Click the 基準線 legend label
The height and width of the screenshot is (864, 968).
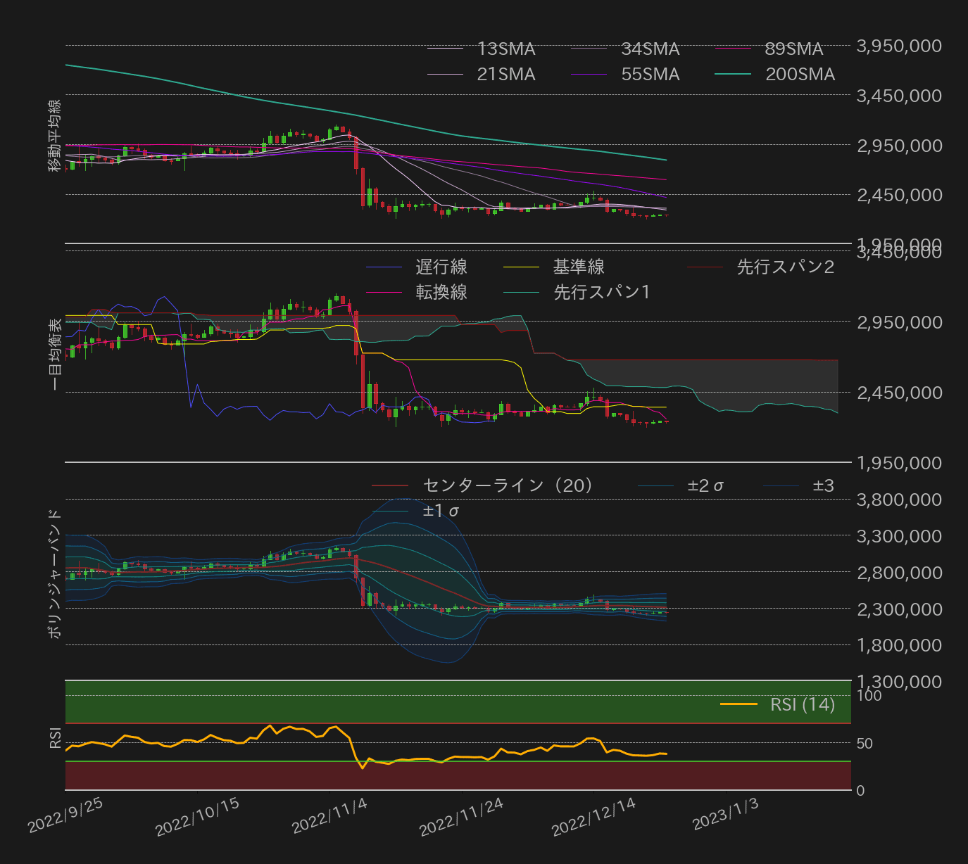click(579, 267)
